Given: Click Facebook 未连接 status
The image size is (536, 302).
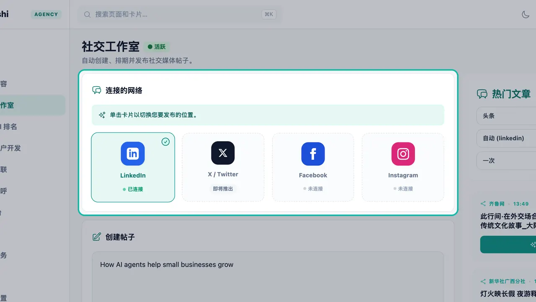Looking at the screenshot, I should tap(313, 189).
